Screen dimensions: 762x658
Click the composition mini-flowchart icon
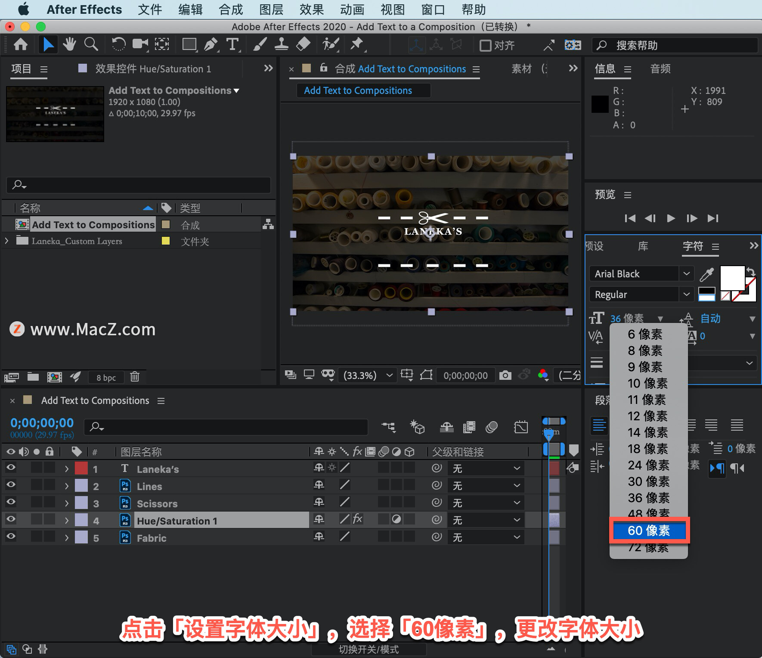coord(388,427)
